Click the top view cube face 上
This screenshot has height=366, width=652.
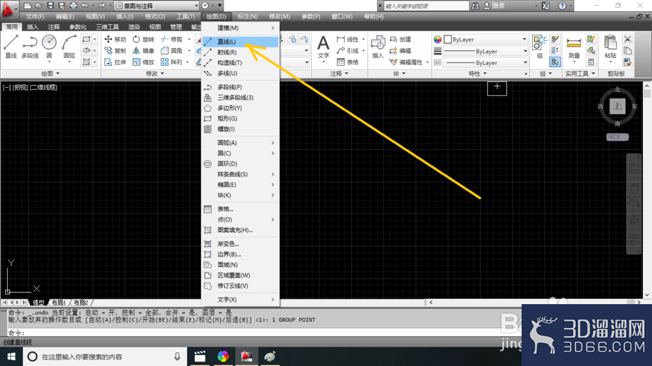[617, 106]
